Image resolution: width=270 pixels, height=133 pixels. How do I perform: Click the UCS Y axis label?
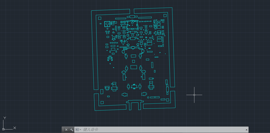pos(4,118)
